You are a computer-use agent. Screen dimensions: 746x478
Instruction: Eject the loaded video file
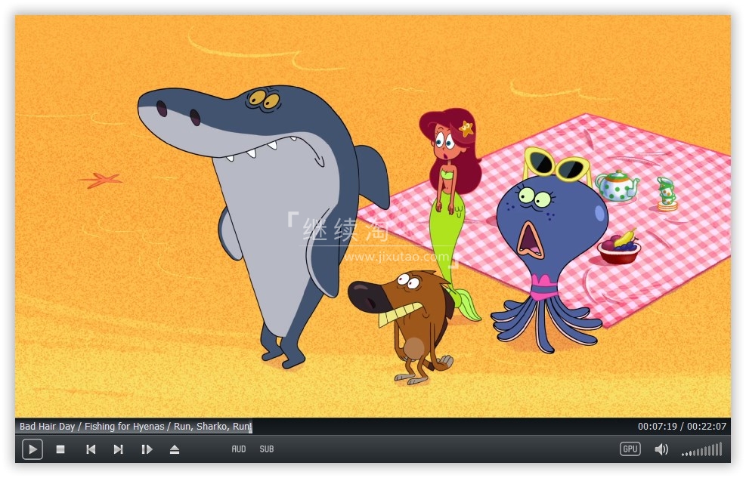(174, 449)
